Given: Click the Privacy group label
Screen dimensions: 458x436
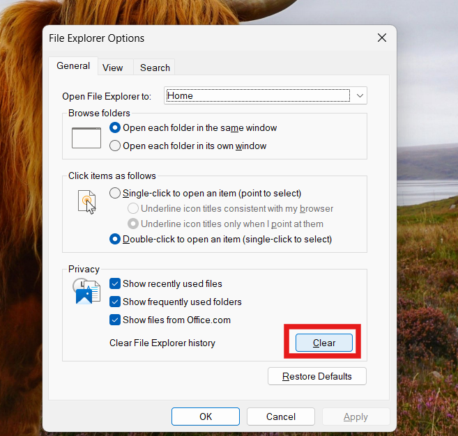Looking at the screenshot, I should 84,269.
